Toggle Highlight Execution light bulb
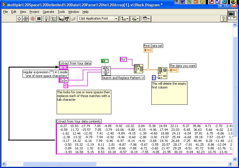239x168 pixels. click(x=46, y=19)
